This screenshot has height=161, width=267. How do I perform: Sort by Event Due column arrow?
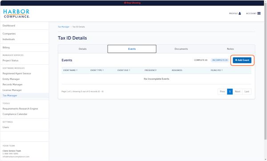129,70
